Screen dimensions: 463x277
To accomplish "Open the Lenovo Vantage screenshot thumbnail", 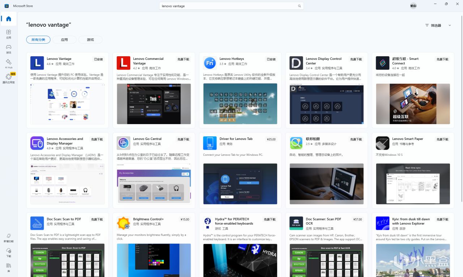I will [67, 104].
